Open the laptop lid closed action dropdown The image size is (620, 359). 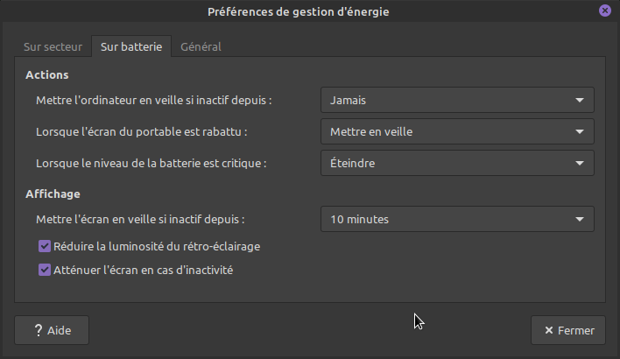456,132
